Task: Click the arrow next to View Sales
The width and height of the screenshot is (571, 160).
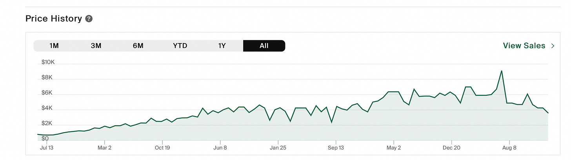Action: pyautogui.click(x=553, y=45)
